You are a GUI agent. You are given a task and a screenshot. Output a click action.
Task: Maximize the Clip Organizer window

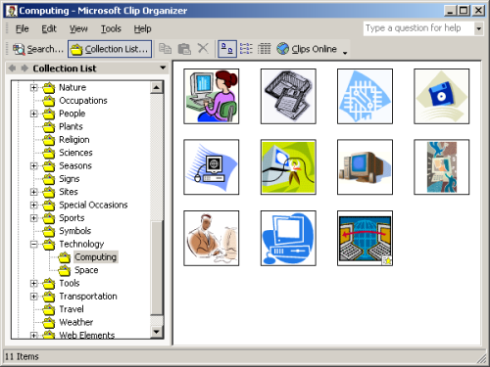(464, 11)
